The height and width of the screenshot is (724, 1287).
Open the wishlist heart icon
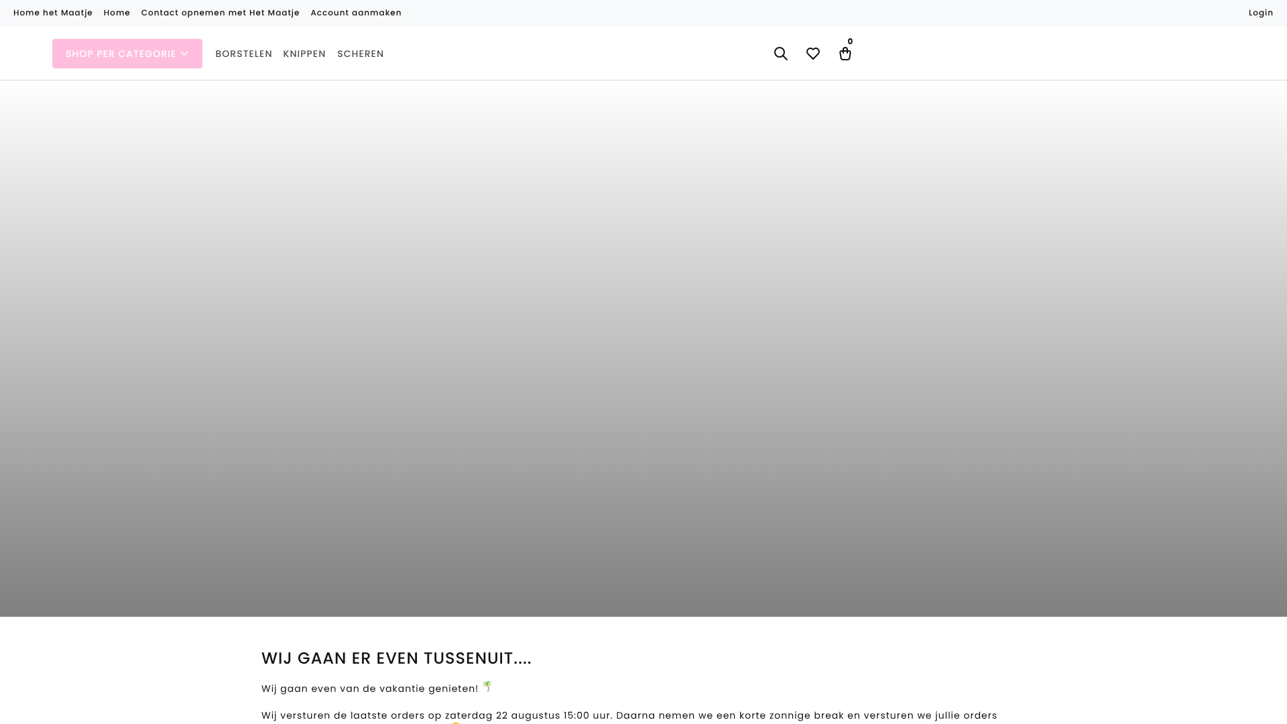click(812, 54)
